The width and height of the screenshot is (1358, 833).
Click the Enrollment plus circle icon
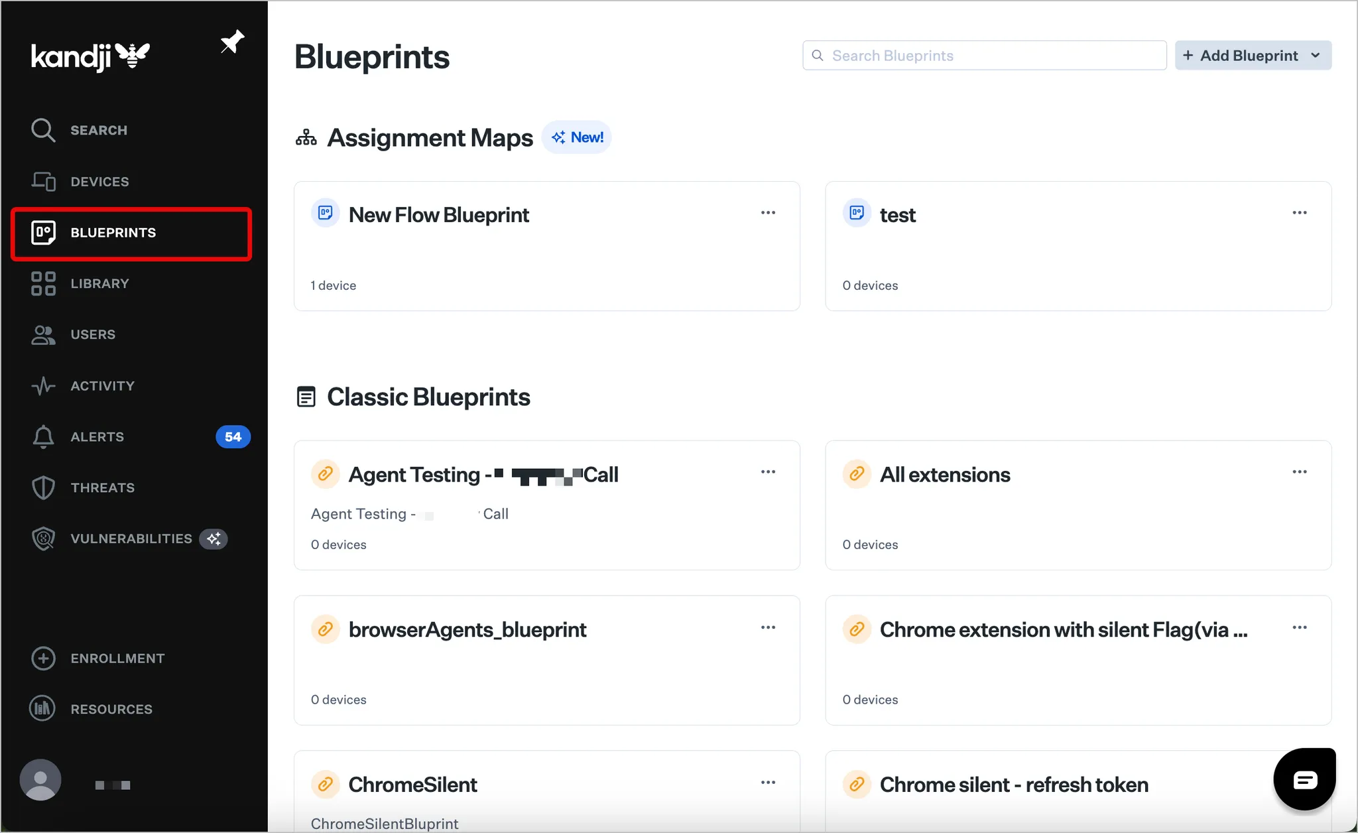click(43, 658)
